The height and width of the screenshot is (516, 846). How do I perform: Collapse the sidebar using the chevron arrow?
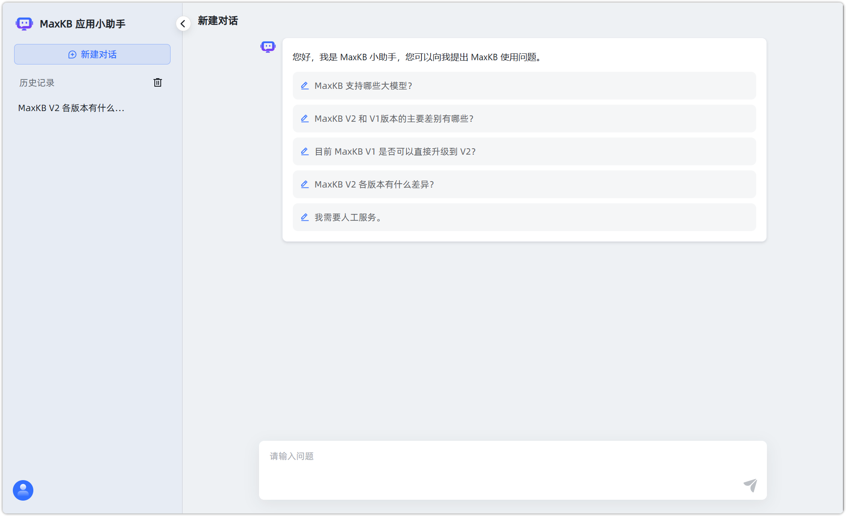click(x=183, y=23)
